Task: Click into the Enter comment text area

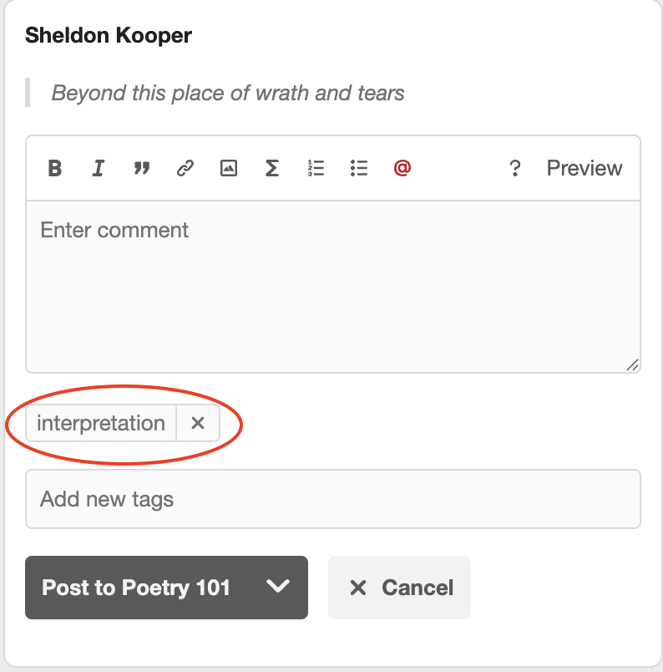Action: 332,284
